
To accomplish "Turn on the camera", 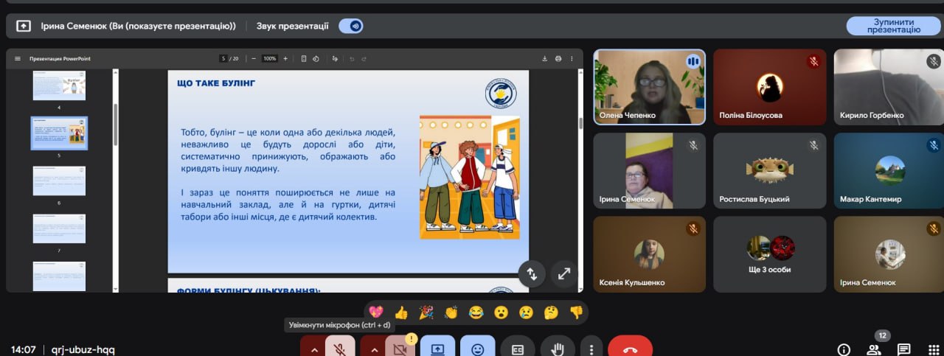I will [x=400, y=349].
